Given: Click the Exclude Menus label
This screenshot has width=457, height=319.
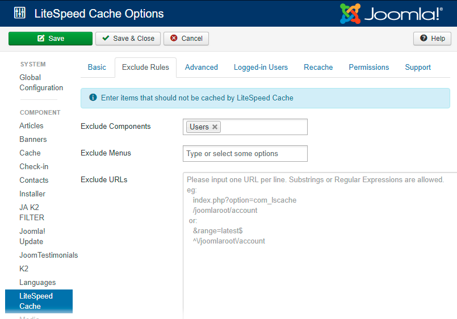Looking at the screenshot, I should pos(106,153).
